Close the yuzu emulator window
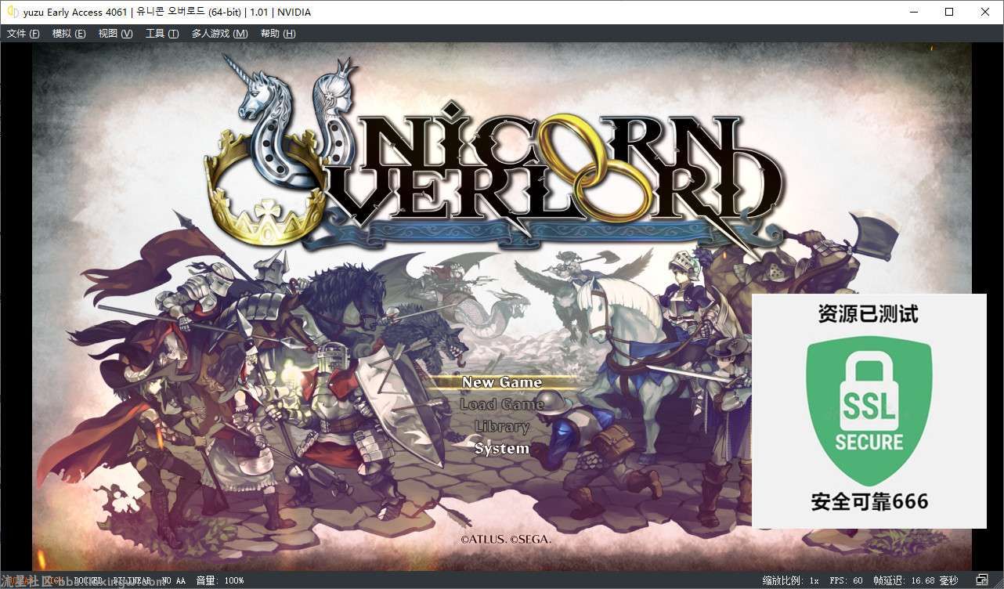 (985, 12)
